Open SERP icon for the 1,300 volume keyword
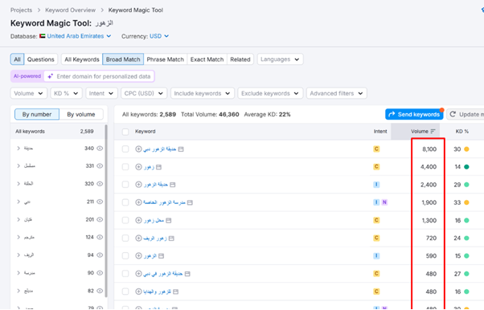484x310 pixels. pos(168,220)
